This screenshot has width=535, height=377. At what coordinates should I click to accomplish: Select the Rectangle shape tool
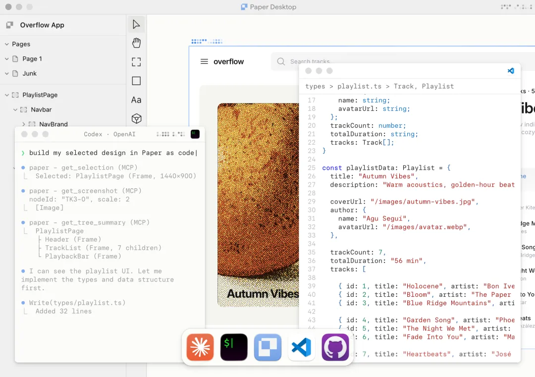(x=136, y=81)
